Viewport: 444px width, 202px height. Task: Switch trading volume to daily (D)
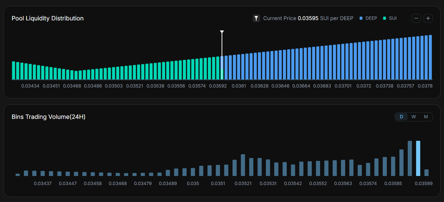pos(401,117)
